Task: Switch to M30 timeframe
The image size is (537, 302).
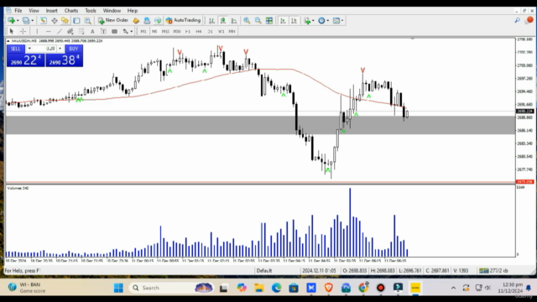Action: [177, 31]
